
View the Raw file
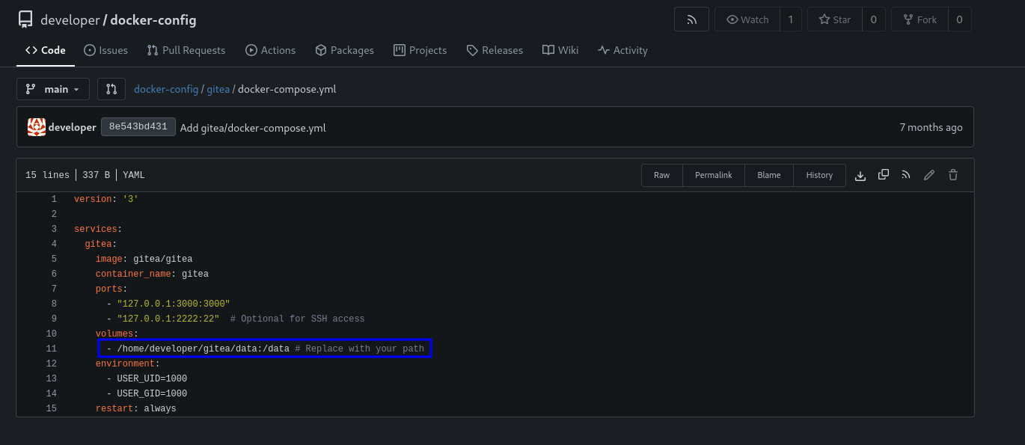tap(661, 175)
